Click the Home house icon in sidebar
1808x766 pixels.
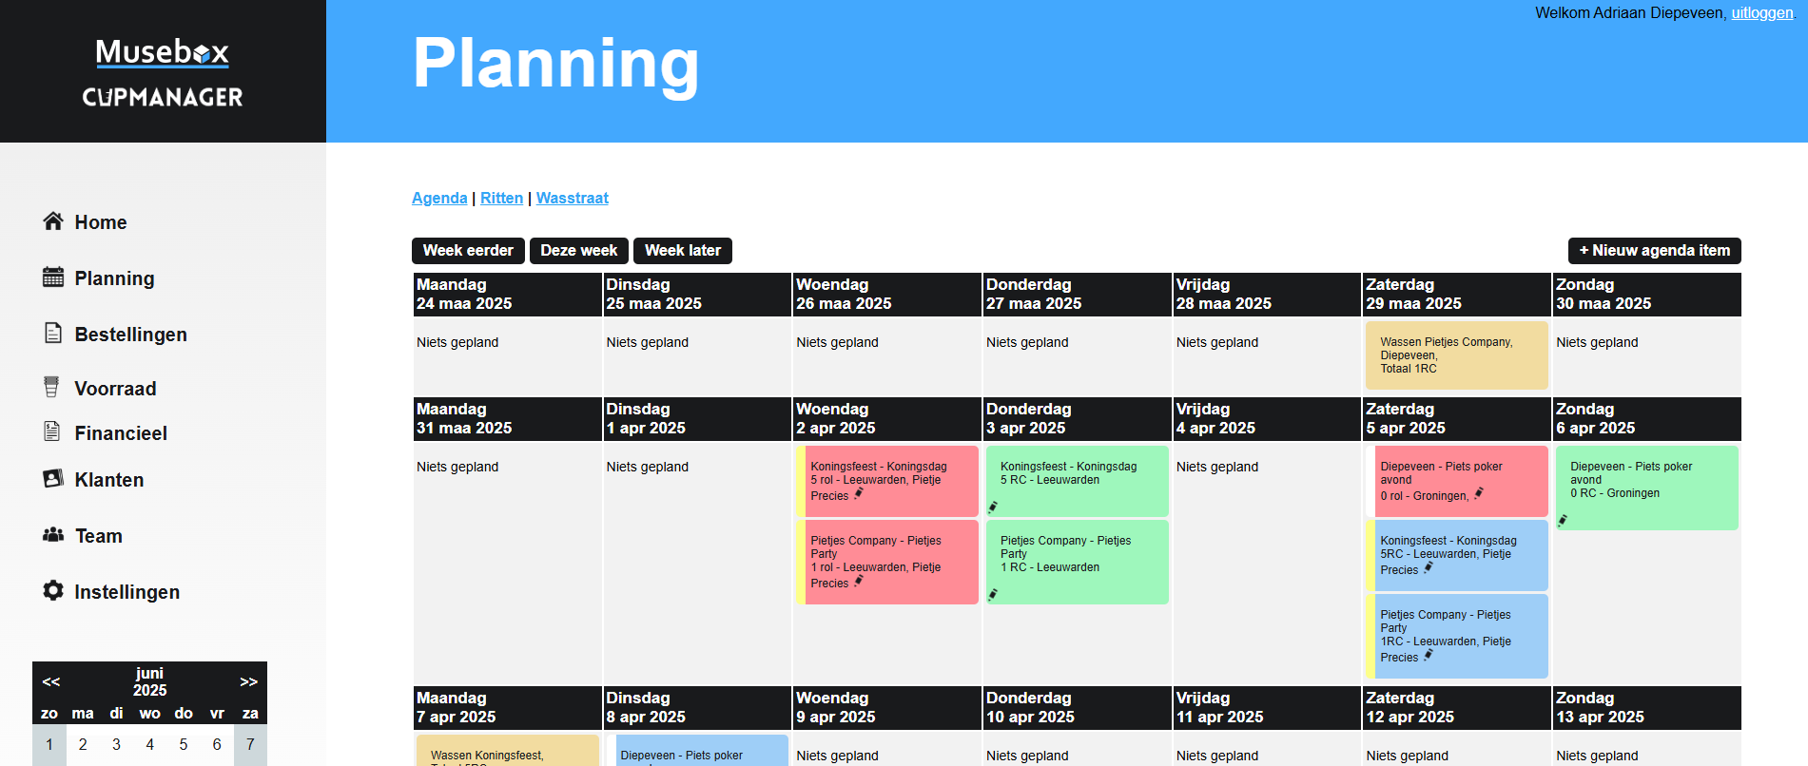click(x=53, y=221)
